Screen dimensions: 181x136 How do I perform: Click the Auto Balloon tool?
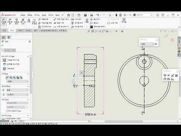point(45,23)
